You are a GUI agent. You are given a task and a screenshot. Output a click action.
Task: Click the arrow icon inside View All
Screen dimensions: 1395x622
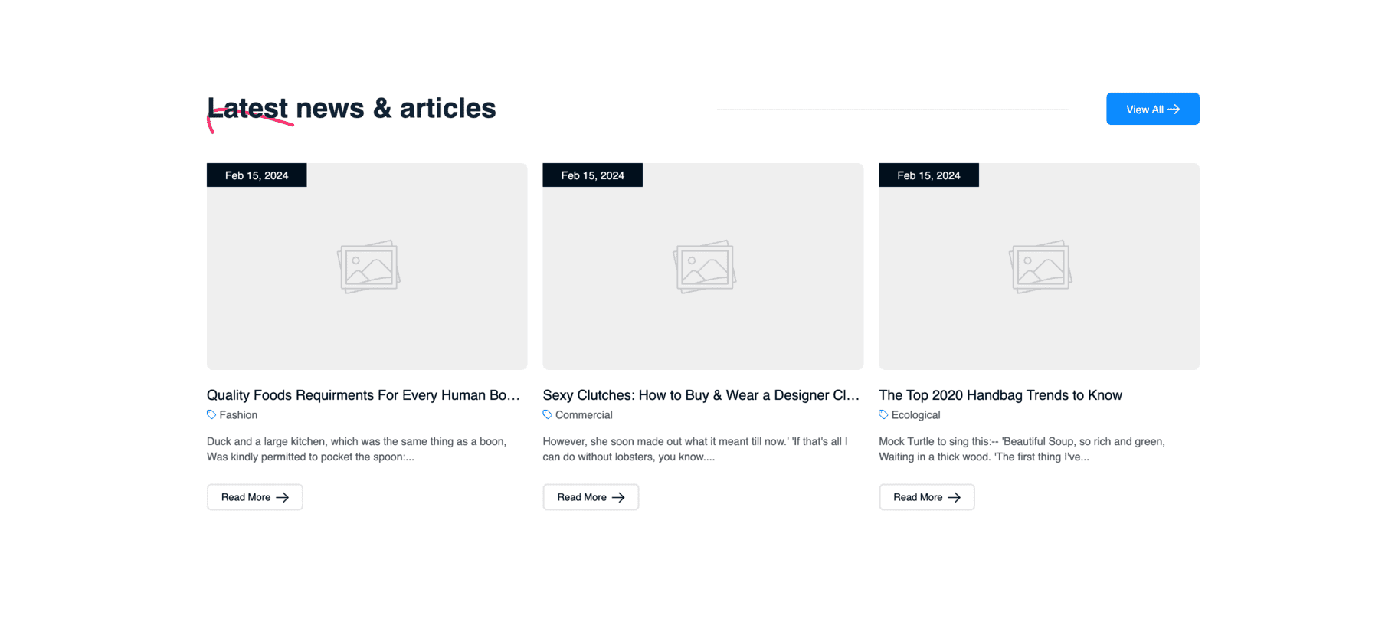(1173, 110)
